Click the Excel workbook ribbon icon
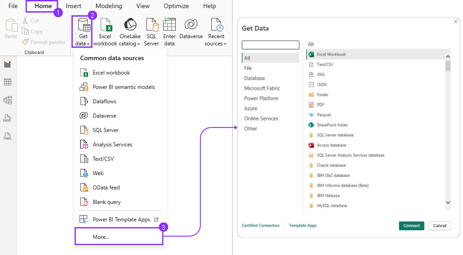The width and height of the screenshot is (463, 255). tap(105, 32)
